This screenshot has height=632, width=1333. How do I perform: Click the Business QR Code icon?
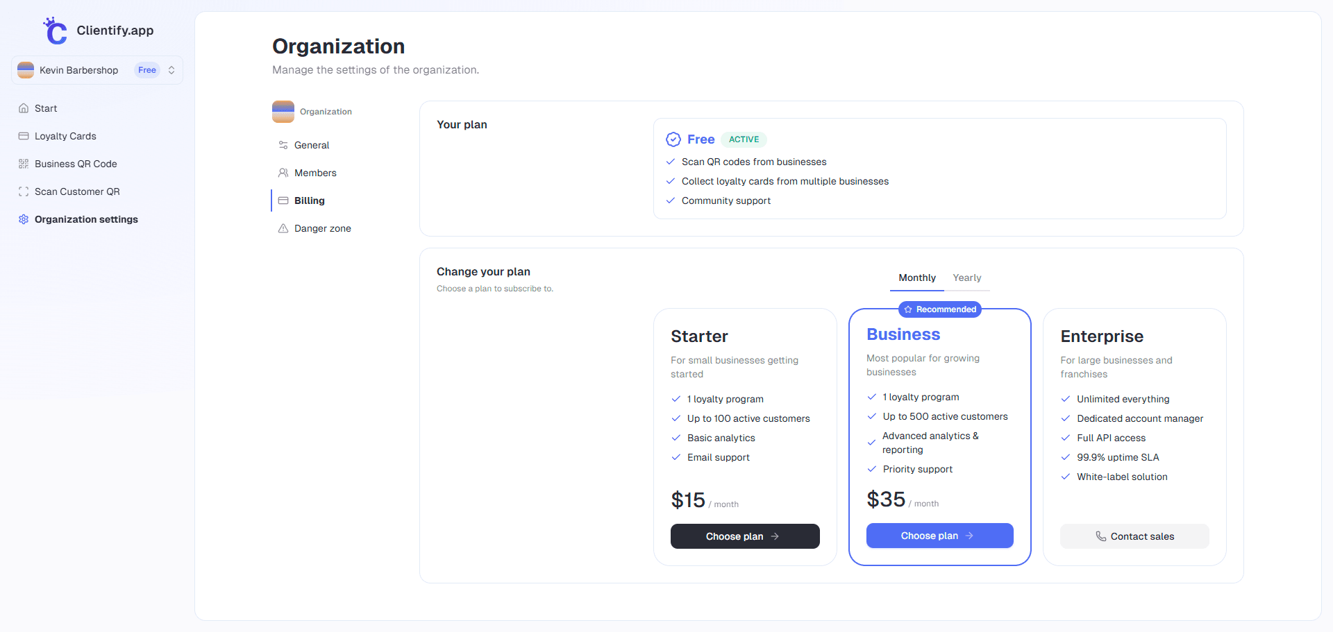click(24, 164)
